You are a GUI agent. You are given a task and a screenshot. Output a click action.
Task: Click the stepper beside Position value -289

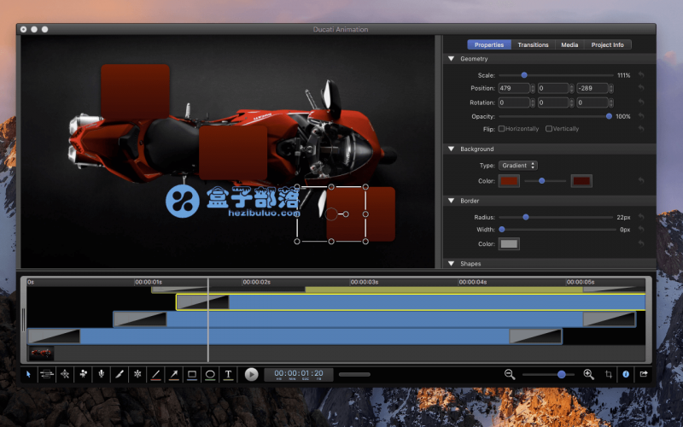(x=611, y=89)
